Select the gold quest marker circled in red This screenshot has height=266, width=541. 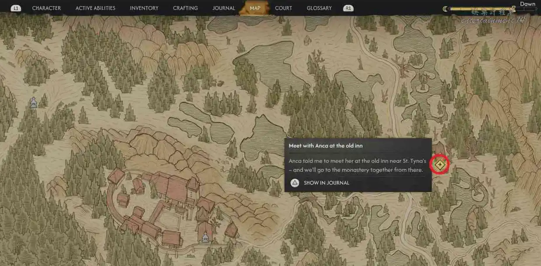pyautogui.click(x=439, y=164)
